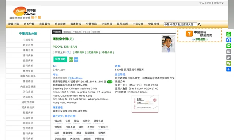Select 腫瘤癌症 in sidebar categories

[28, 81]
